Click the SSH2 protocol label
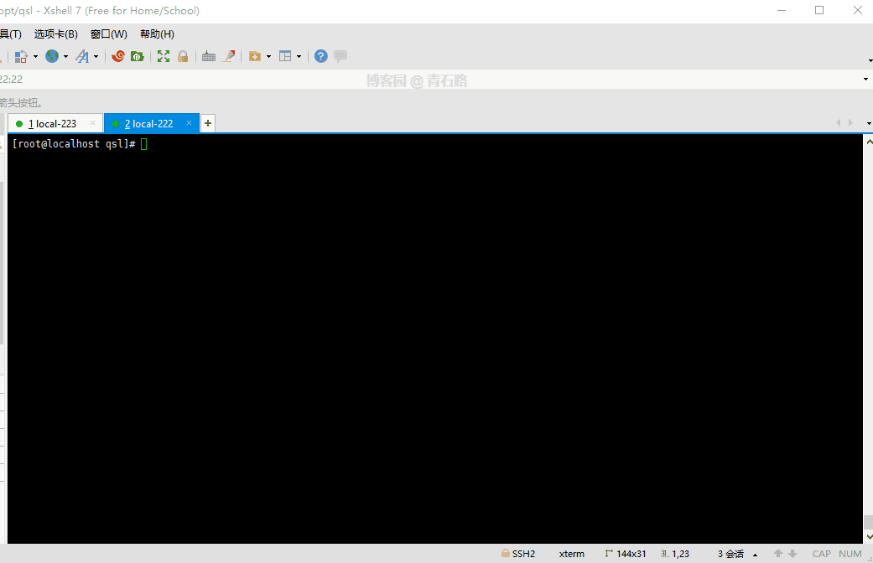This screenshot has width=873, height=563. pyautogui.click(x=523, y=554)
